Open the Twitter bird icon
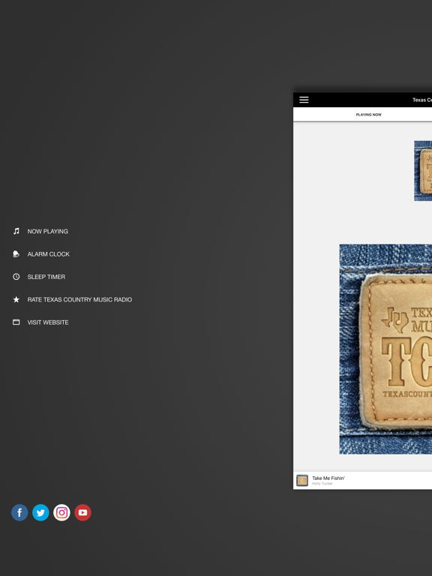This screenshot has width=432, height=576. coord(40,512)
